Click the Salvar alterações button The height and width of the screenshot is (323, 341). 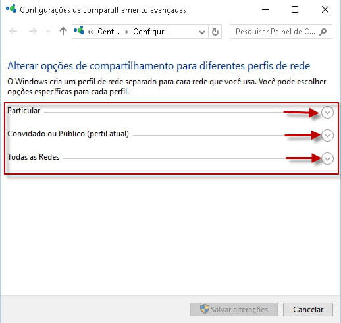click(x=234, y=309)
